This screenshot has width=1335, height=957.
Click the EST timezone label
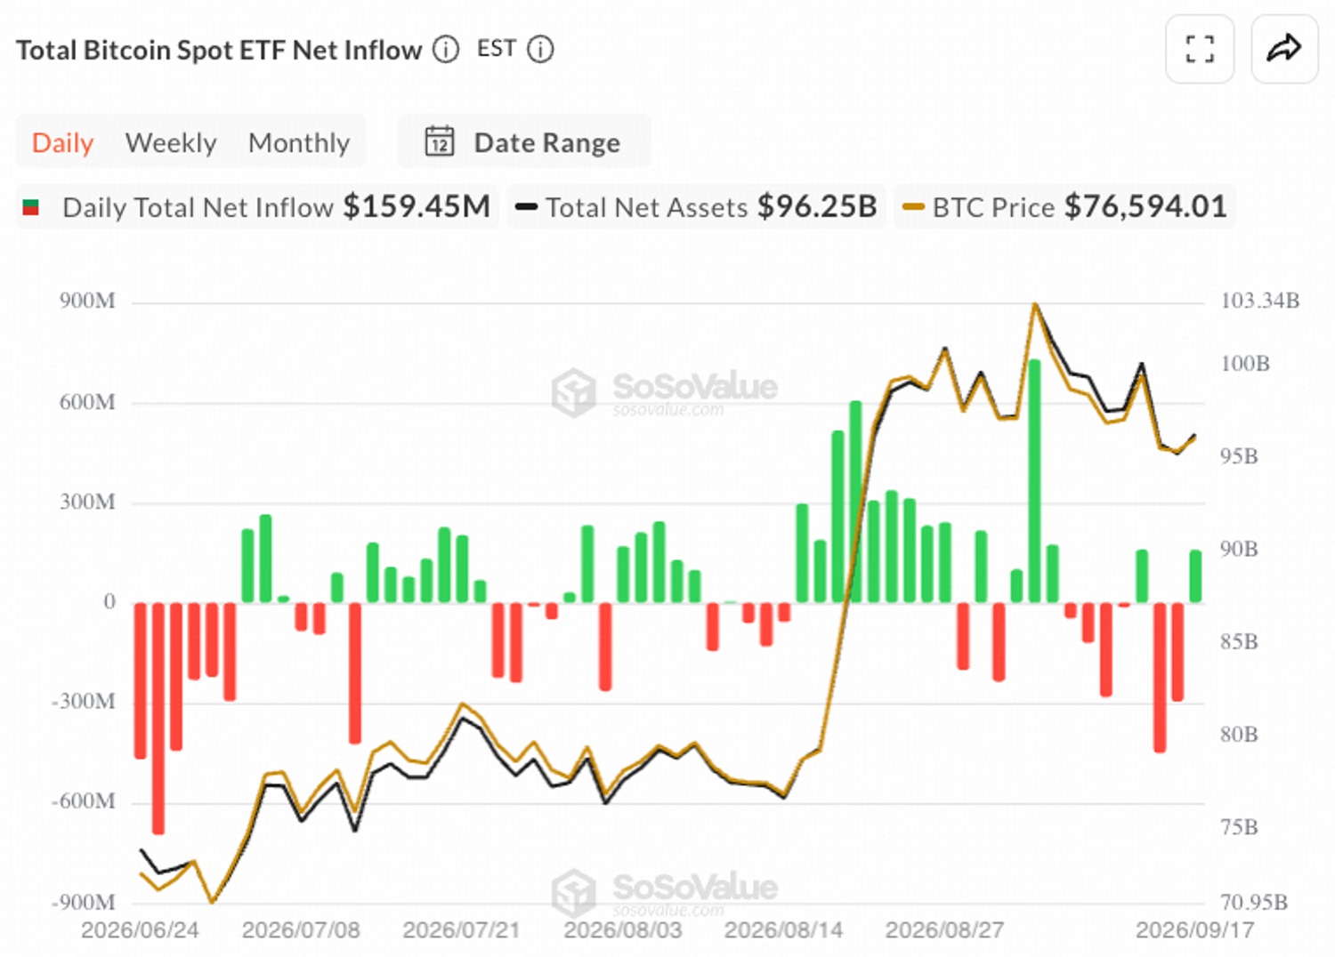pos(497,48)
